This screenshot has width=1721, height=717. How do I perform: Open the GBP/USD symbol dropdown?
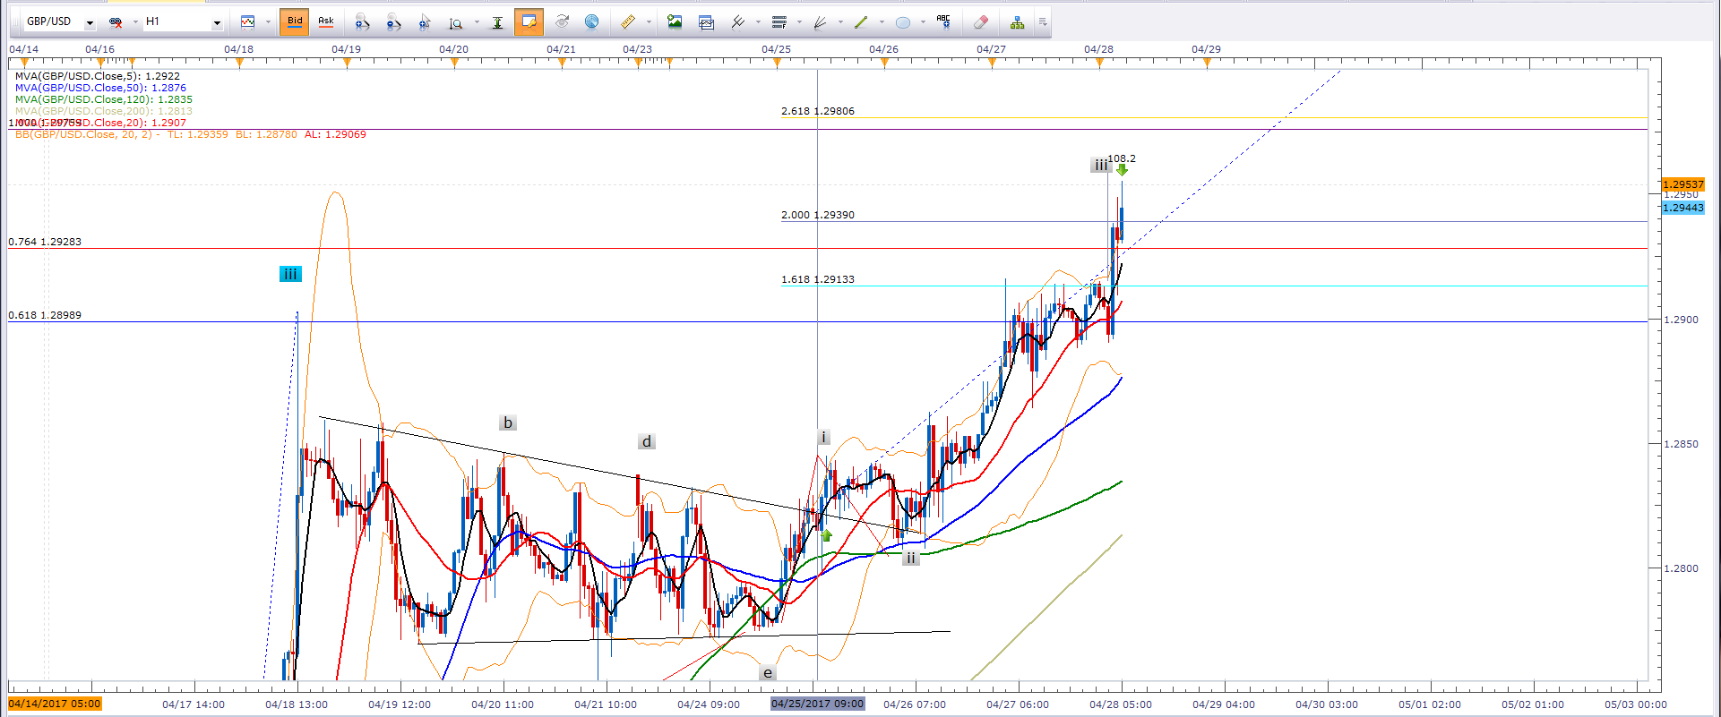(90, 22)
